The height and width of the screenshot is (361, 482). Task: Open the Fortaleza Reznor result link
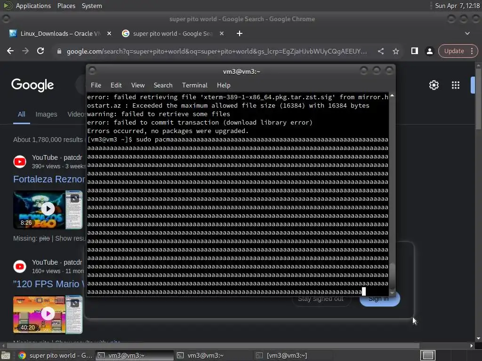coord(49,179)
